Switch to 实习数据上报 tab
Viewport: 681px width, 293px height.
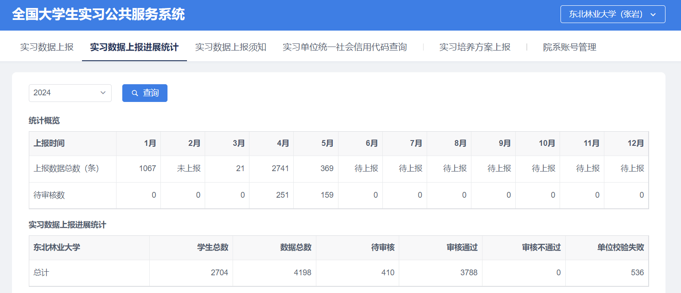click(x=47, y=47)
